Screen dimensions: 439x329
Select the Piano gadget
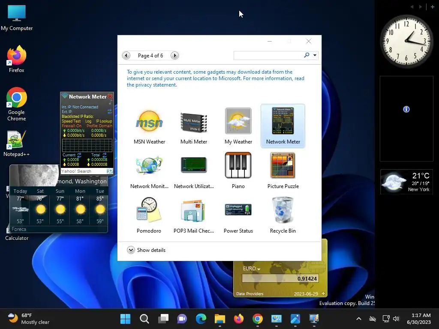pos(238,171)
